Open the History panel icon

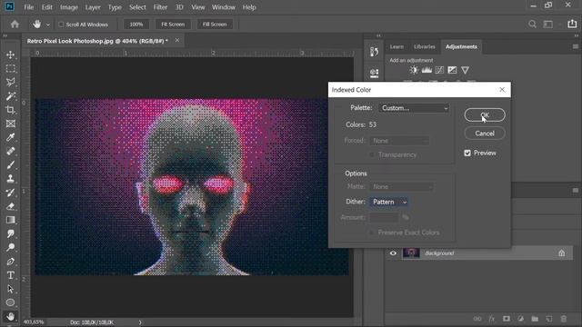(x=374, y=52)
